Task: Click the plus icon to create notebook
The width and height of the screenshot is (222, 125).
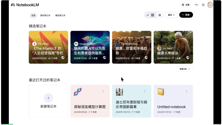Action: [48, 98]
